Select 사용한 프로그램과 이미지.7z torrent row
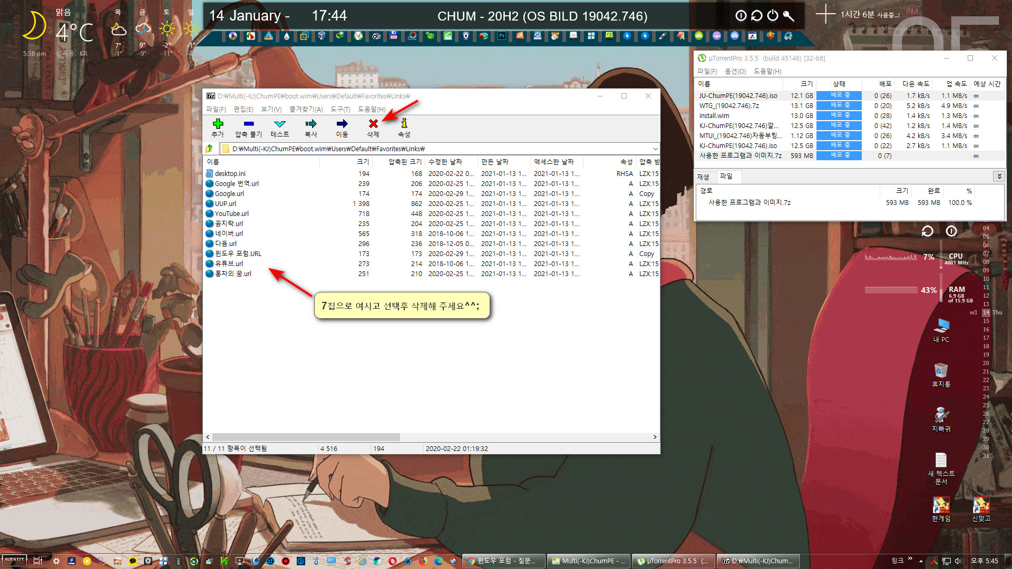The width and height of the screenshot is (1012, 569). (850, 155)
